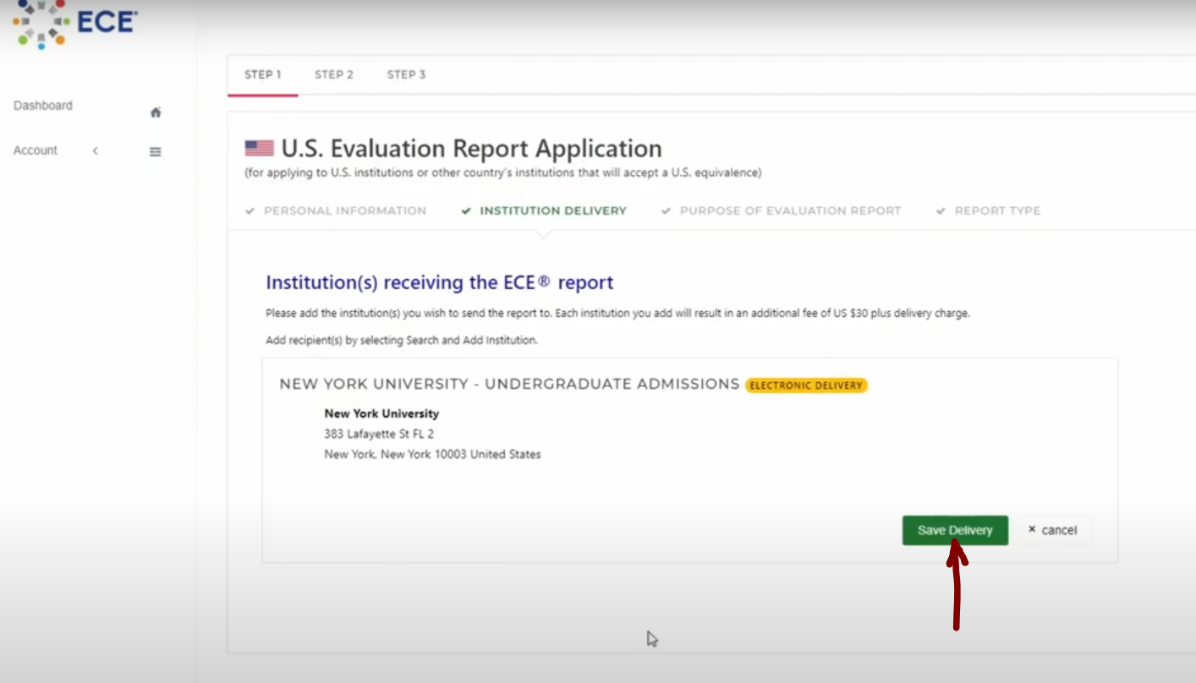
Task: Switch to the STEP 2 tab
Action: click(334, 74)
